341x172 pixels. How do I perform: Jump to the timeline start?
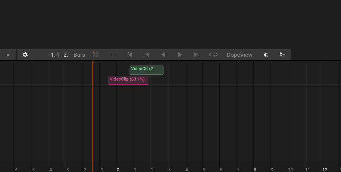[x=130, y=55]
